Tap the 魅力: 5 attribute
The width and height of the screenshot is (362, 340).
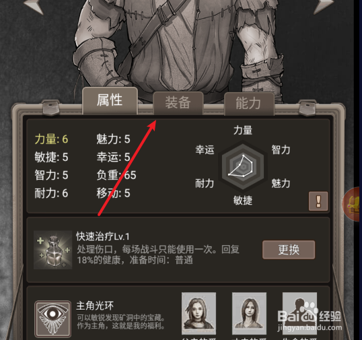[x=113, y=139]
